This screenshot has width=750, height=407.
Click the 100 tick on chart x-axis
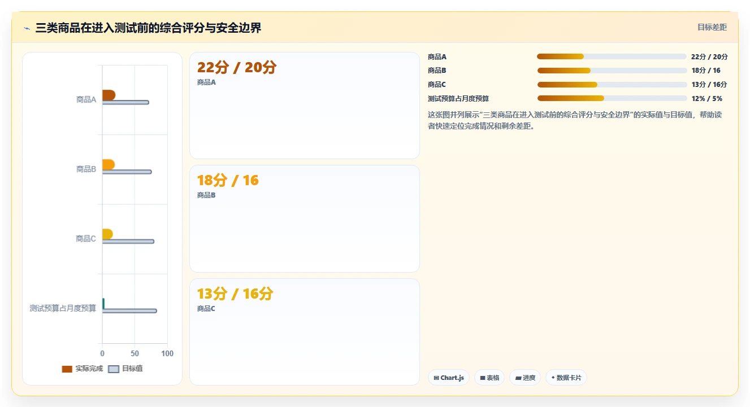(167, 353)
